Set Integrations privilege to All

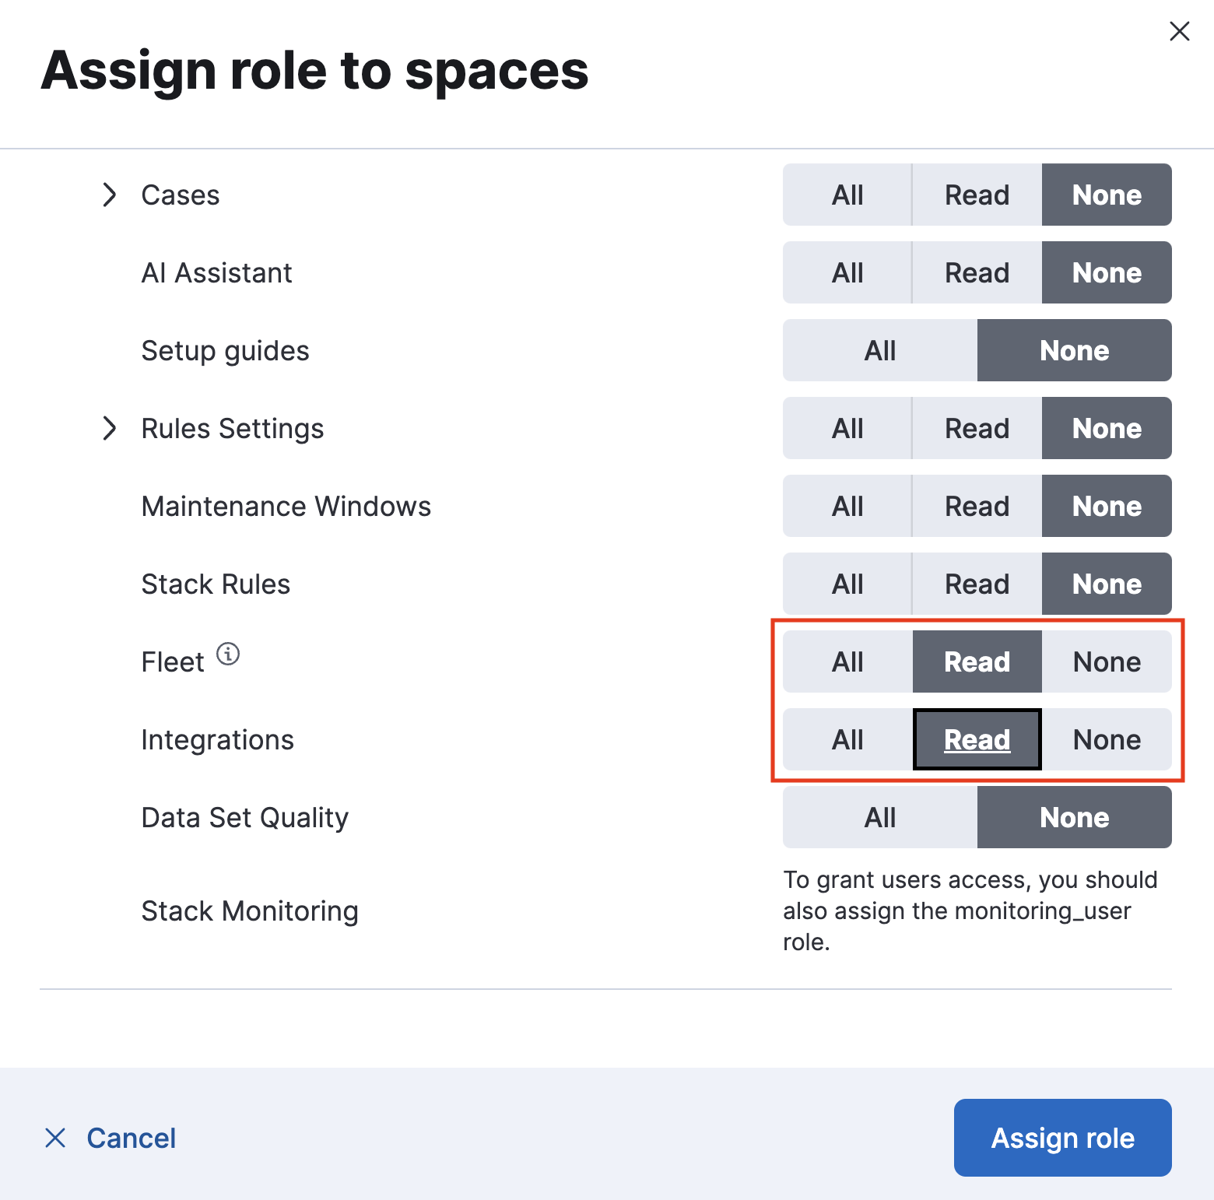847,740
